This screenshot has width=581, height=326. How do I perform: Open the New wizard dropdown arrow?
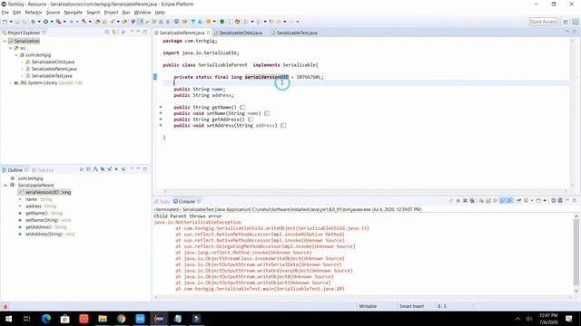pos(11,22)
